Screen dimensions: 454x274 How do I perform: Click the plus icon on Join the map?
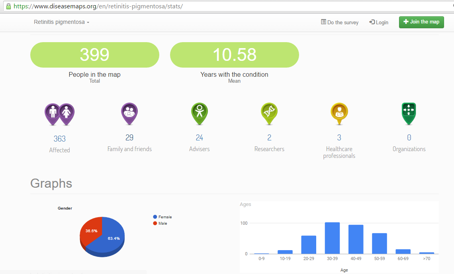[406, 22]
